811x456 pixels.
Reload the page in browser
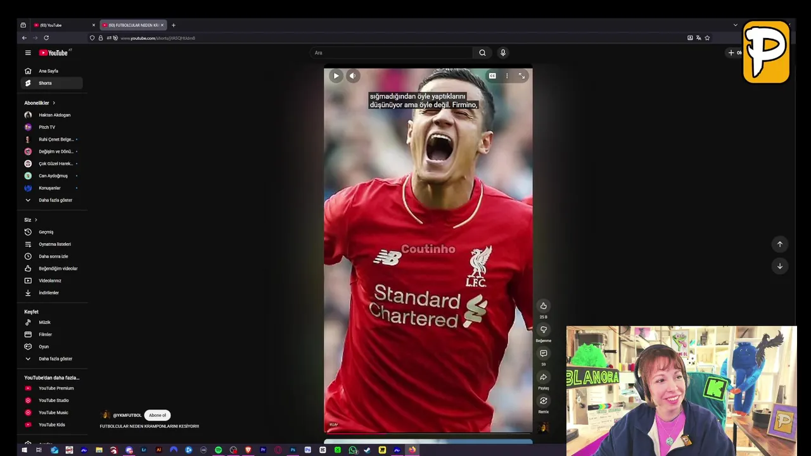(46, 38)
